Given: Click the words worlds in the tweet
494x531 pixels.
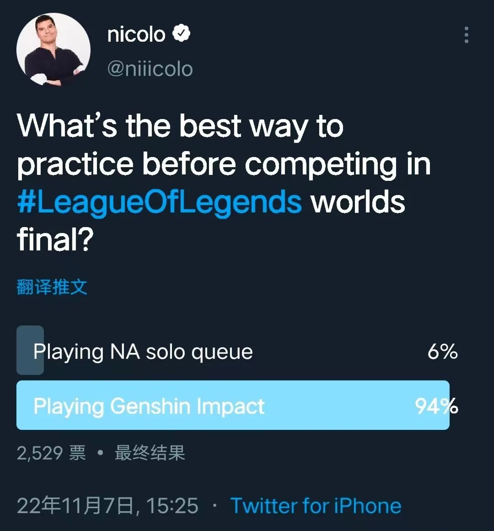Looking at the screenshot, I should tap(358, 202).
